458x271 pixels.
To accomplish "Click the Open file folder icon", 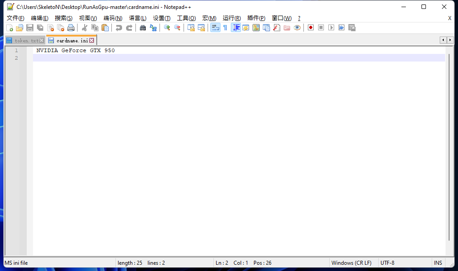I will coord(20,28).
